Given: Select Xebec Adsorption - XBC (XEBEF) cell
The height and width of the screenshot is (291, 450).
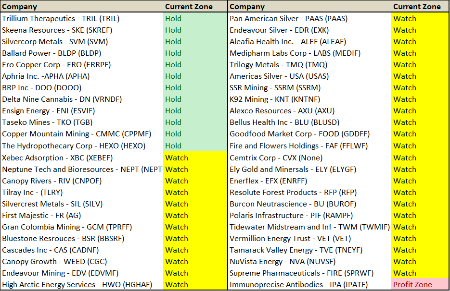Looking at the screenshot, I should click(82, 158).
